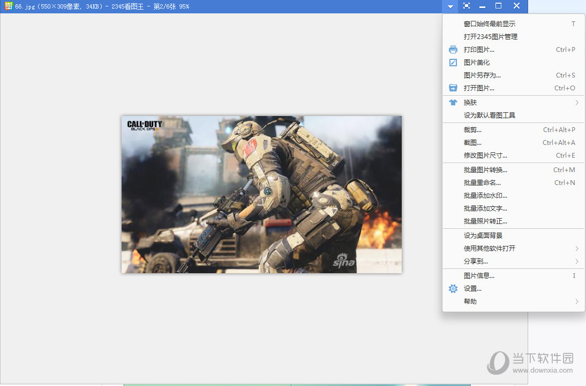
Task: Click Ctrl+S shortcut text in menu
Action: click(x=566, y=75)
